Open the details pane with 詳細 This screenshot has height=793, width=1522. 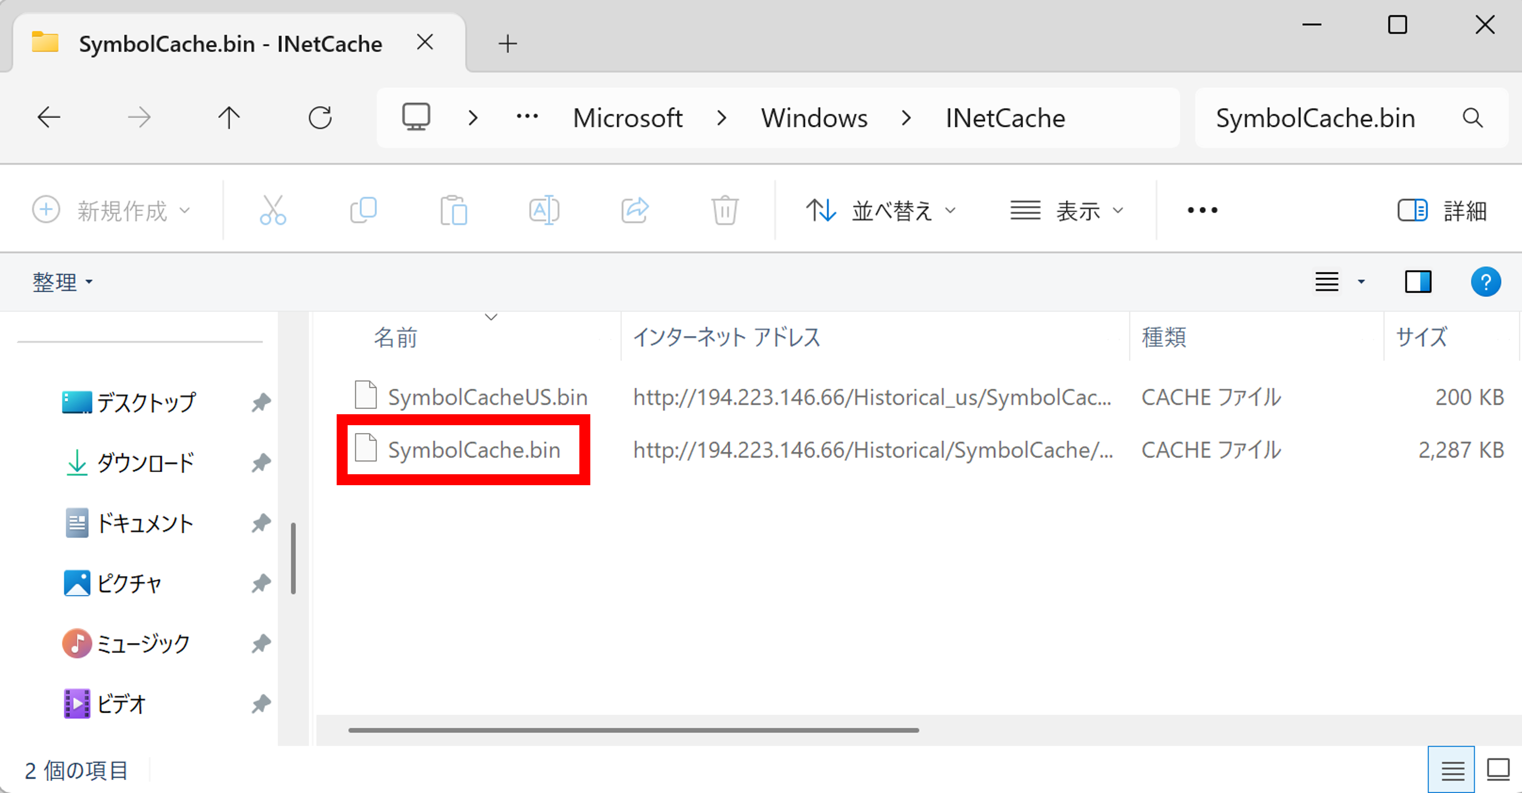pyautogui.click(x=1443, y=210)
